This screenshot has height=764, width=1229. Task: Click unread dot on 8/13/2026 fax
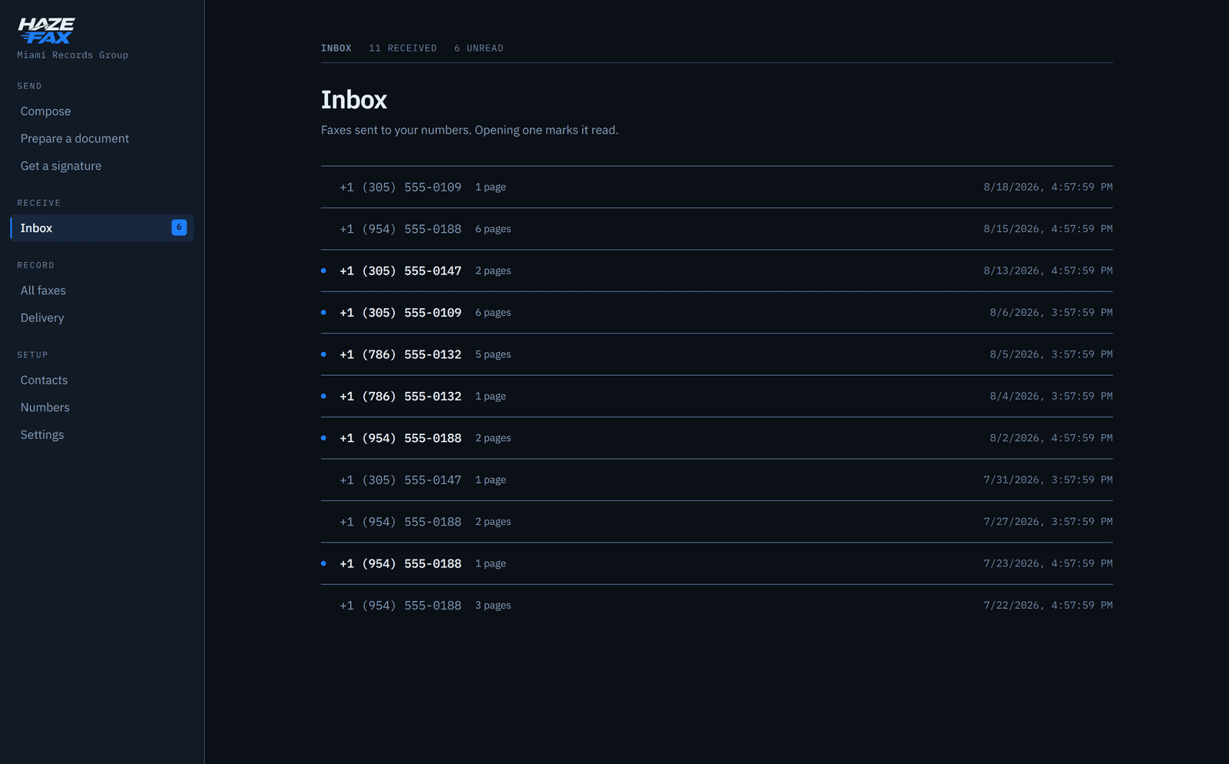pos(323,271)
